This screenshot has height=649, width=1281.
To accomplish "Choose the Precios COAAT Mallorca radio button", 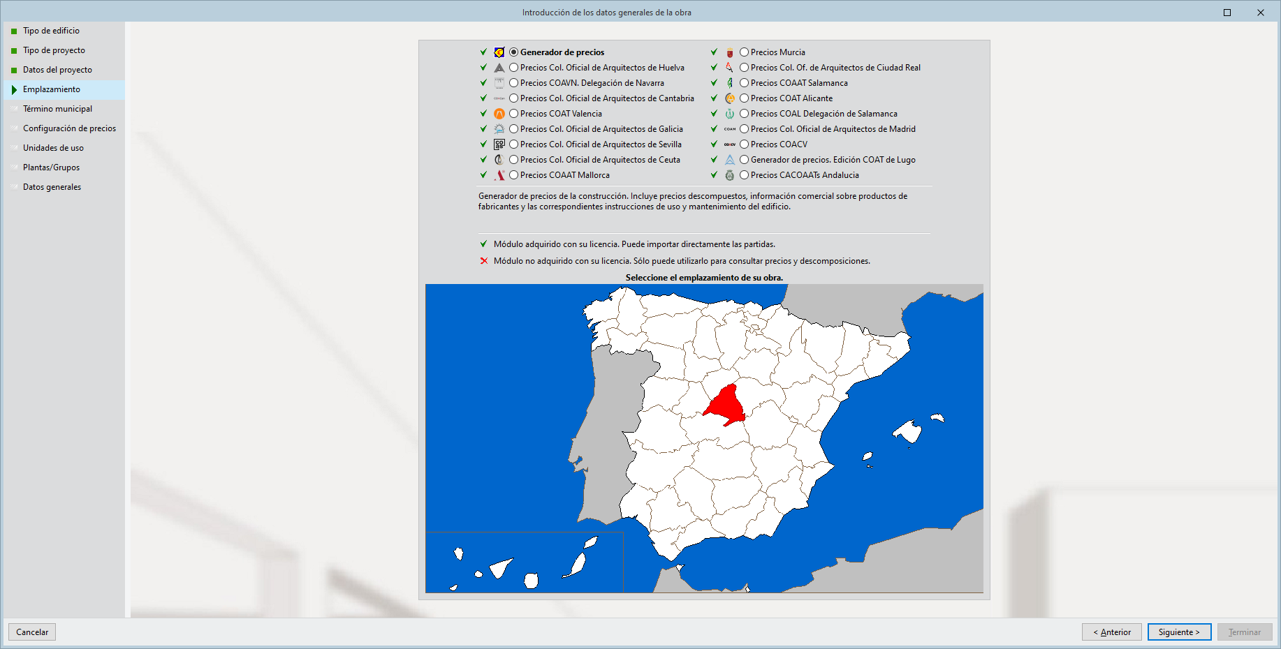I will coord(514,175).
